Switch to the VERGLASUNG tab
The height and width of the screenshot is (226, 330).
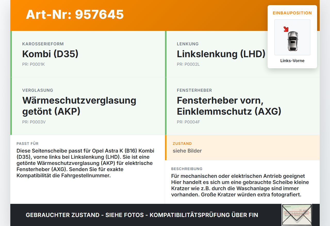(37, 90)
